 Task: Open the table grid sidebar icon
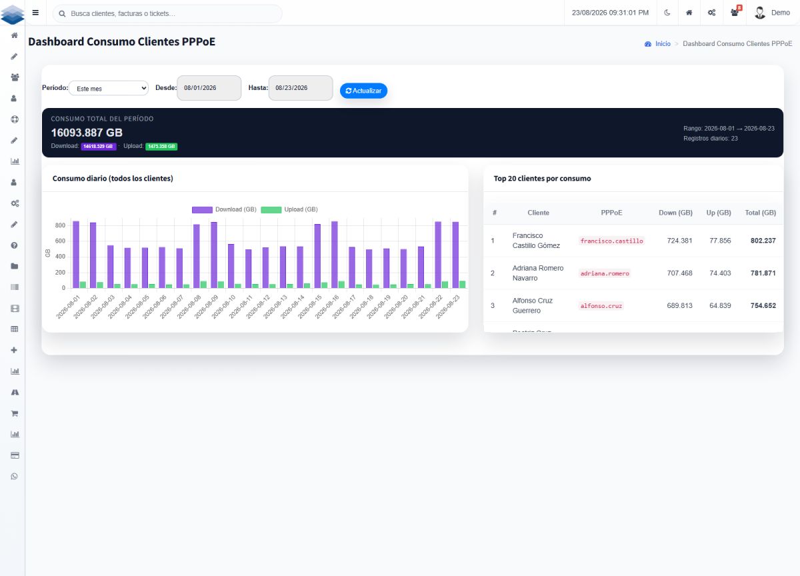(15, 329)
